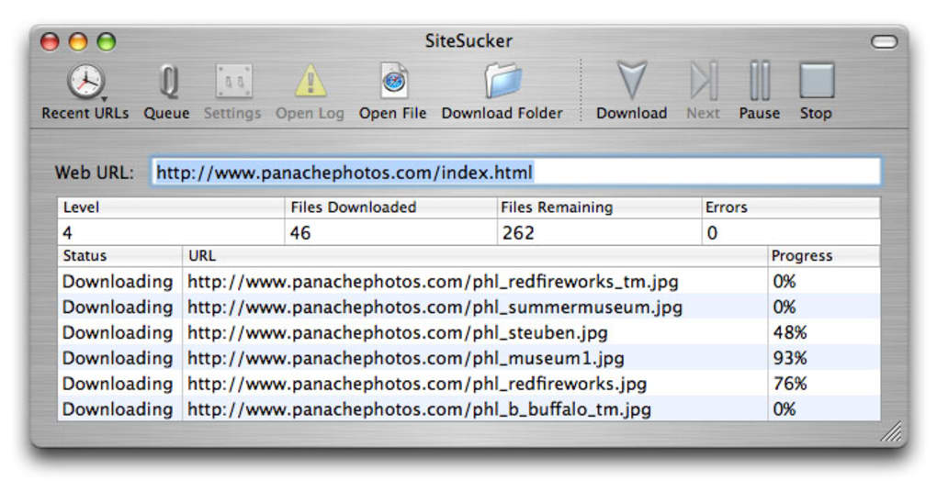Click the Open Log warning icon
This screenshot has width=937, height=492.
pos(310,81)
